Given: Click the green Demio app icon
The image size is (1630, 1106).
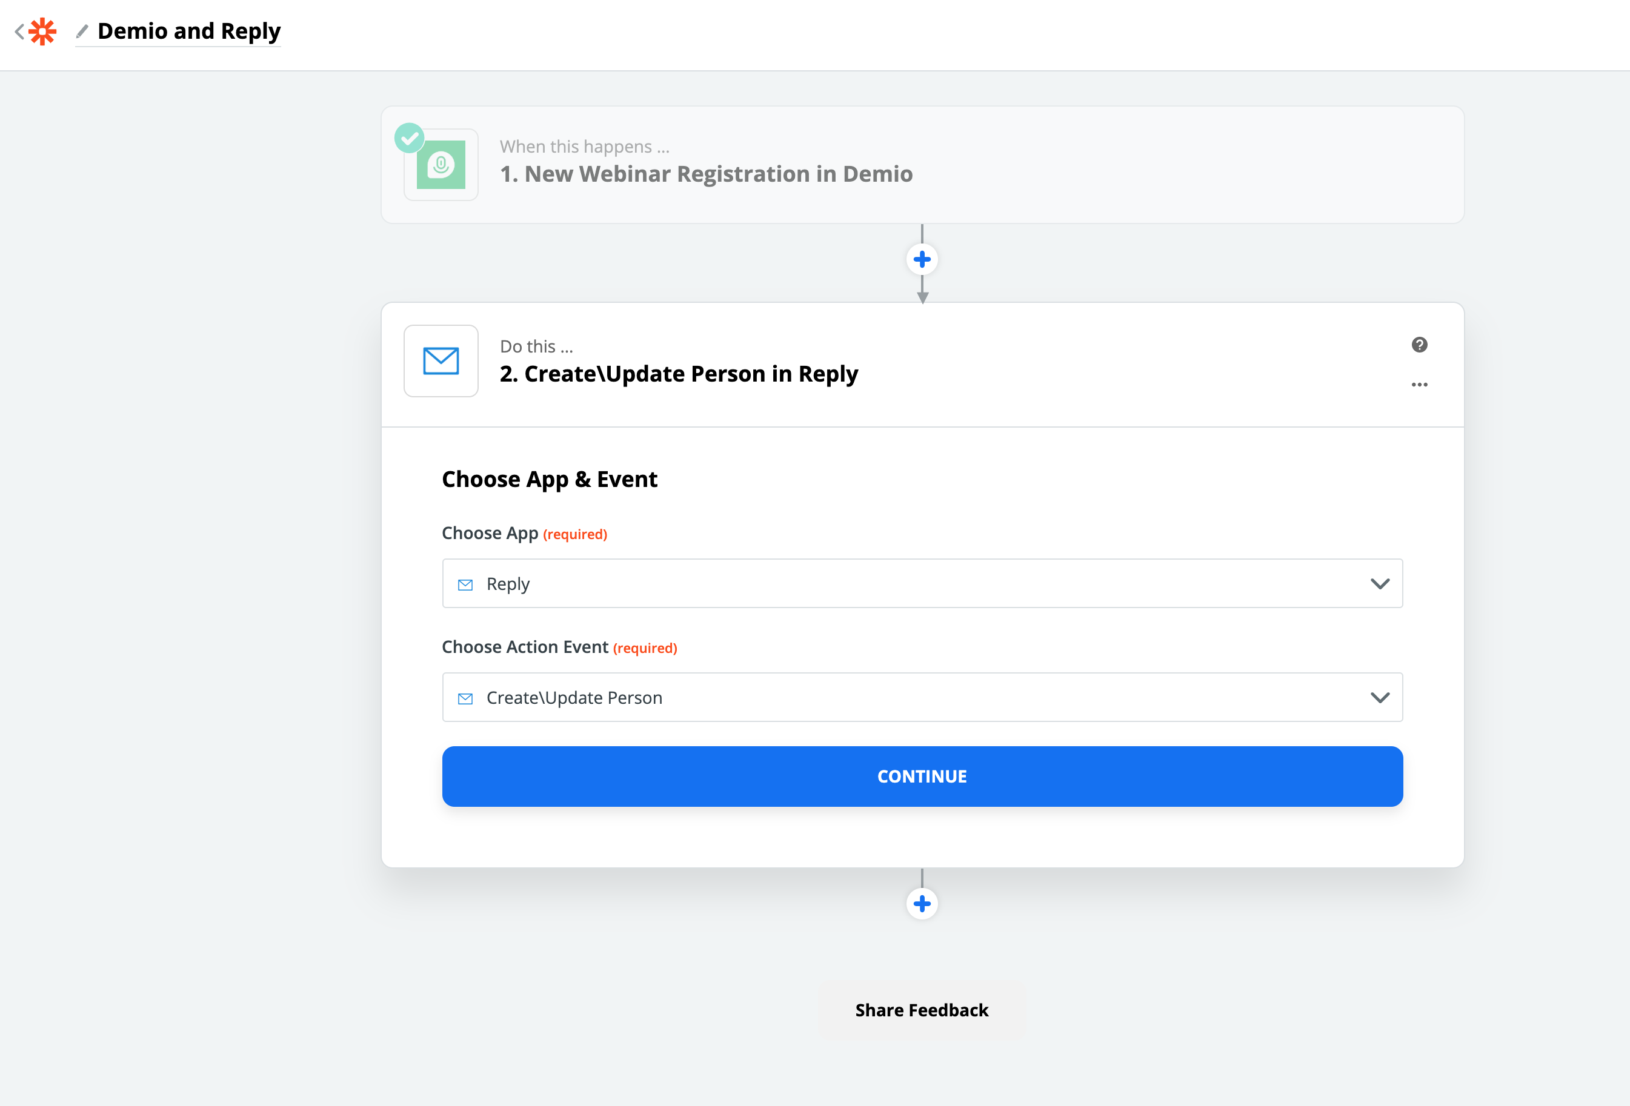Looking at the screenshot, I should (x=441, y=165).
